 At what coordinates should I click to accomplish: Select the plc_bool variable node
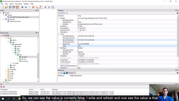click(x=24, y=57)
